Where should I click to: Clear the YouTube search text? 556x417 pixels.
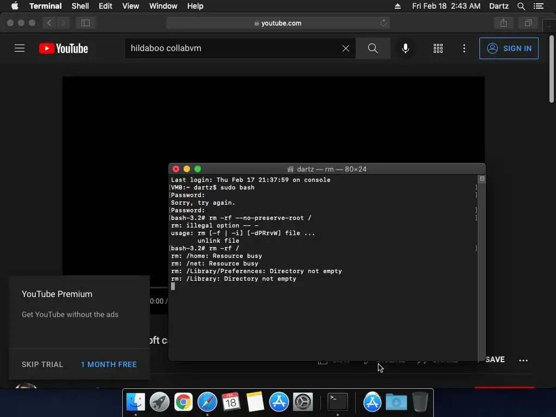(346, 48)
